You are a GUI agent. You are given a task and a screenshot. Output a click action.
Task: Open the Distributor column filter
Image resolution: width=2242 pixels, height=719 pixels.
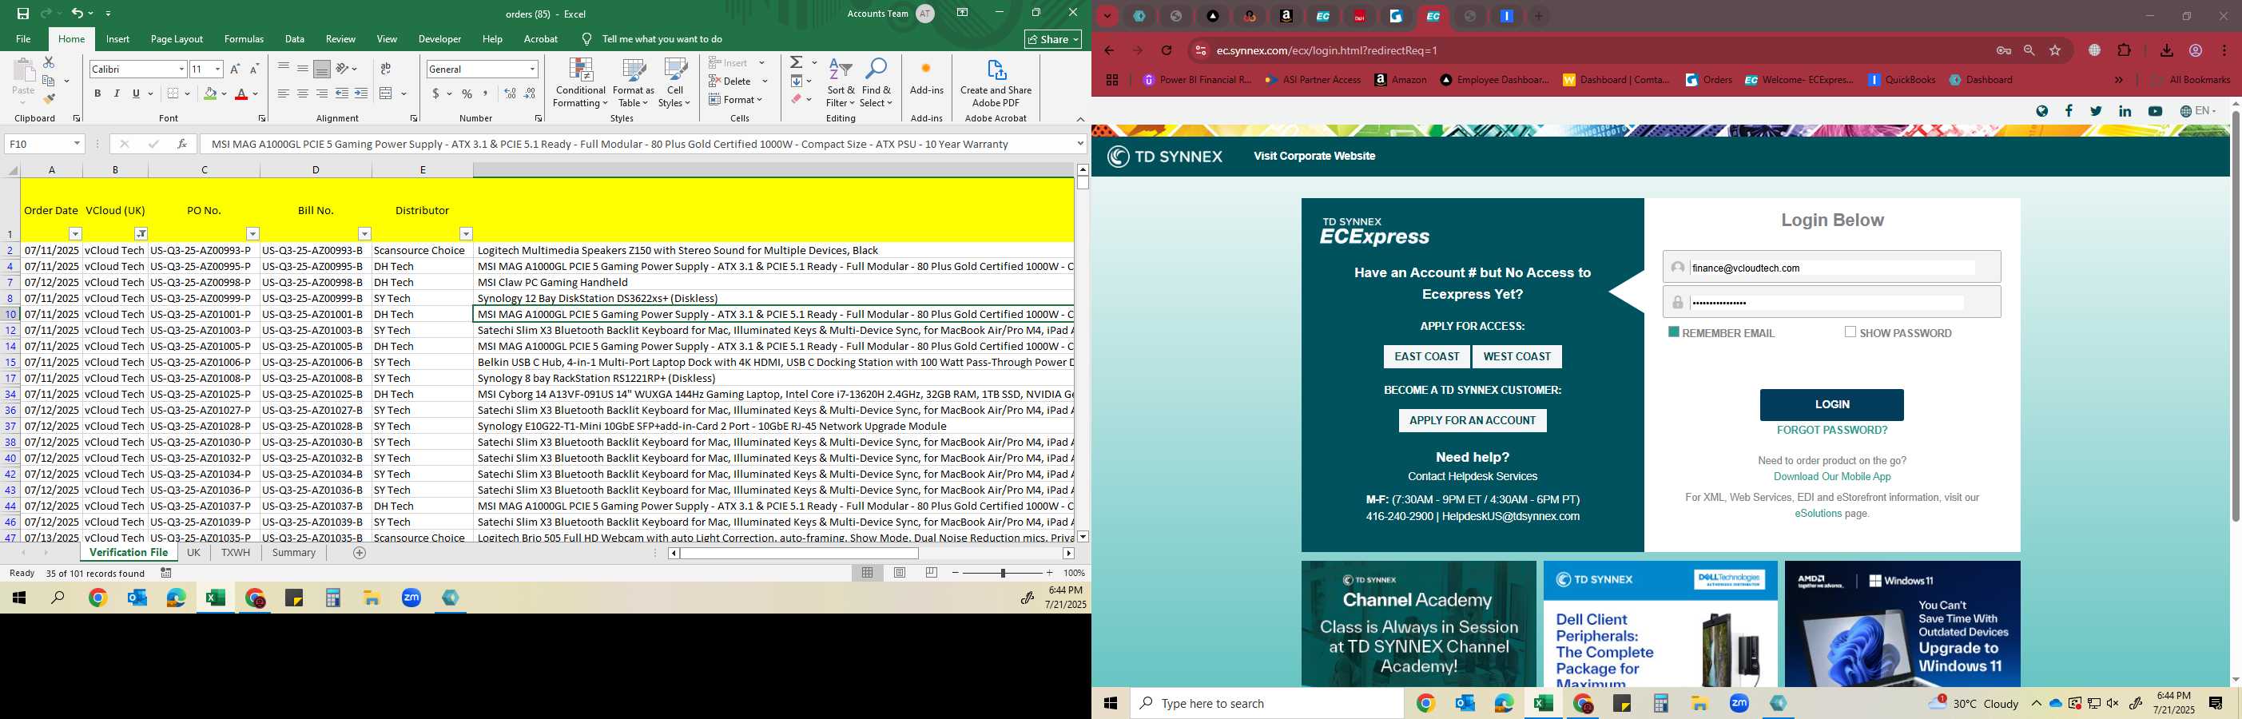tap(466, 233)
